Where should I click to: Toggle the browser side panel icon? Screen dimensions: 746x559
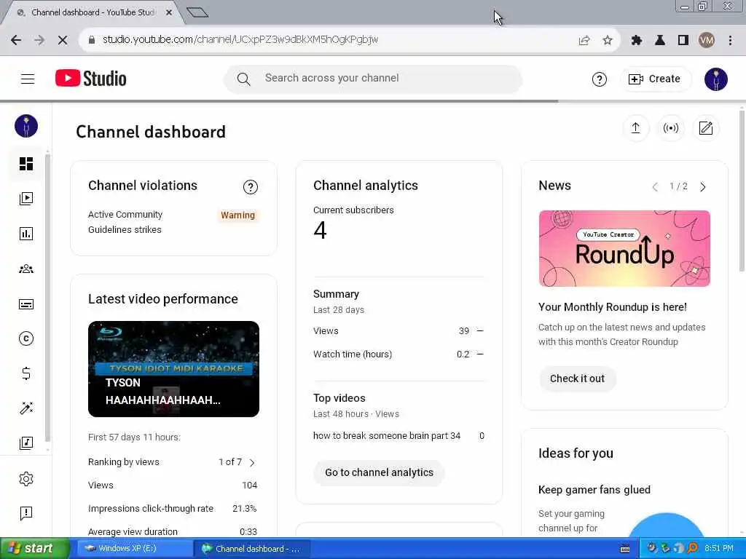point(683,40)
